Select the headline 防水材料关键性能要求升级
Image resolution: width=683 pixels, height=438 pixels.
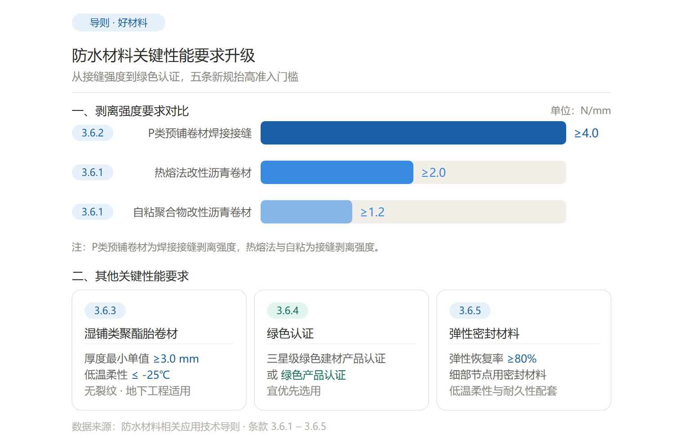click(164, 56)
